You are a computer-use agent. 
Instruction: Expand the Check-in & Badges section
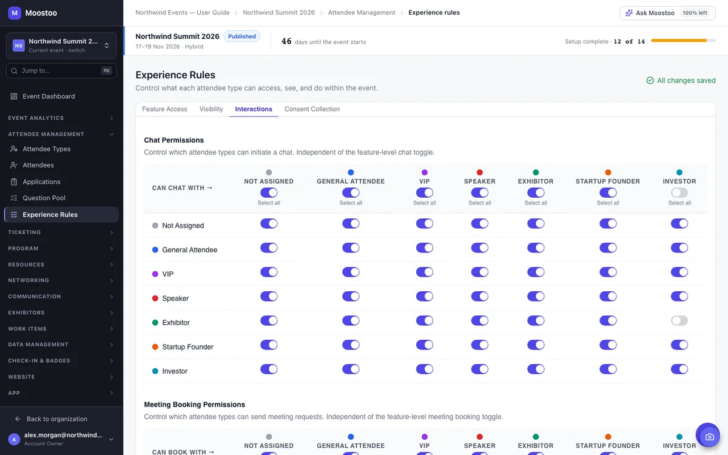(x=61, y=361)
